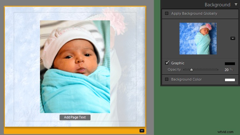Collapse the Background panel triangle

(236, 4)
